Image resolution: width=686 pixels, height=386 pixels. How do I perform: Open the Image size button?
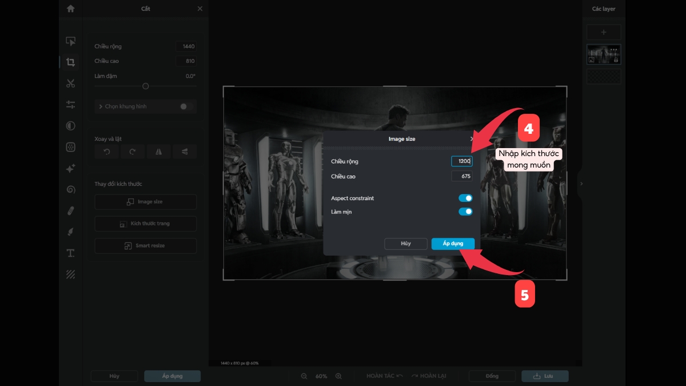pos(145,202)
